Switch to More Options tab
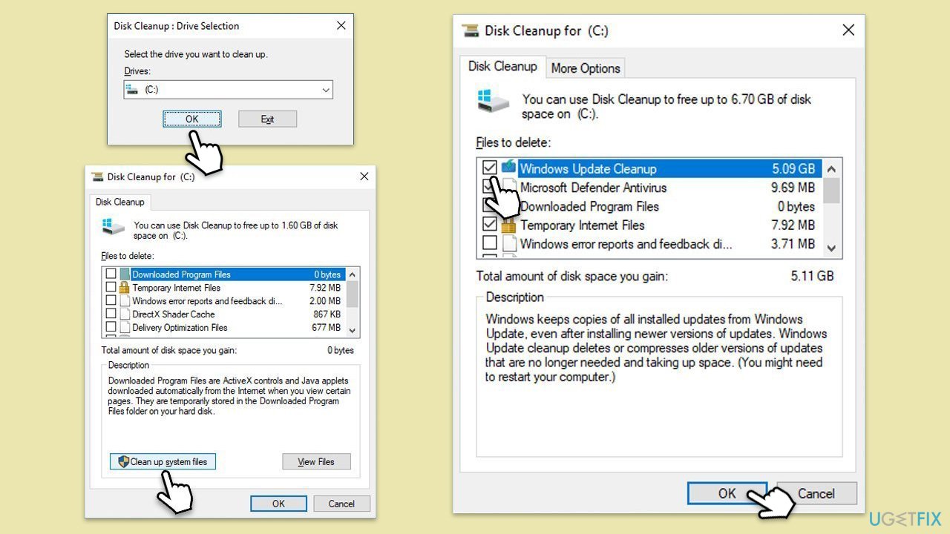The image size is (950, 534). click(x=586, y=68)
